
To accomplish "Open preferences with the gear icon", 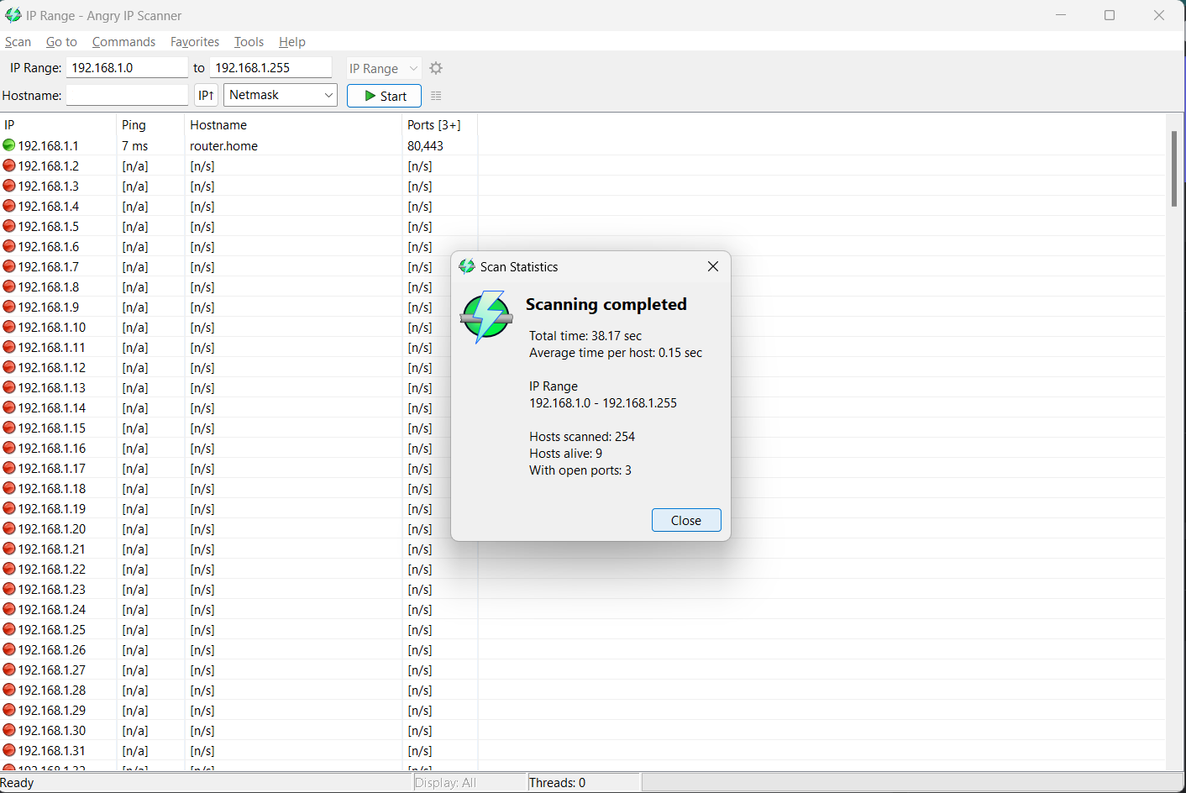I will pyautogui.click(x=435, y=68).
